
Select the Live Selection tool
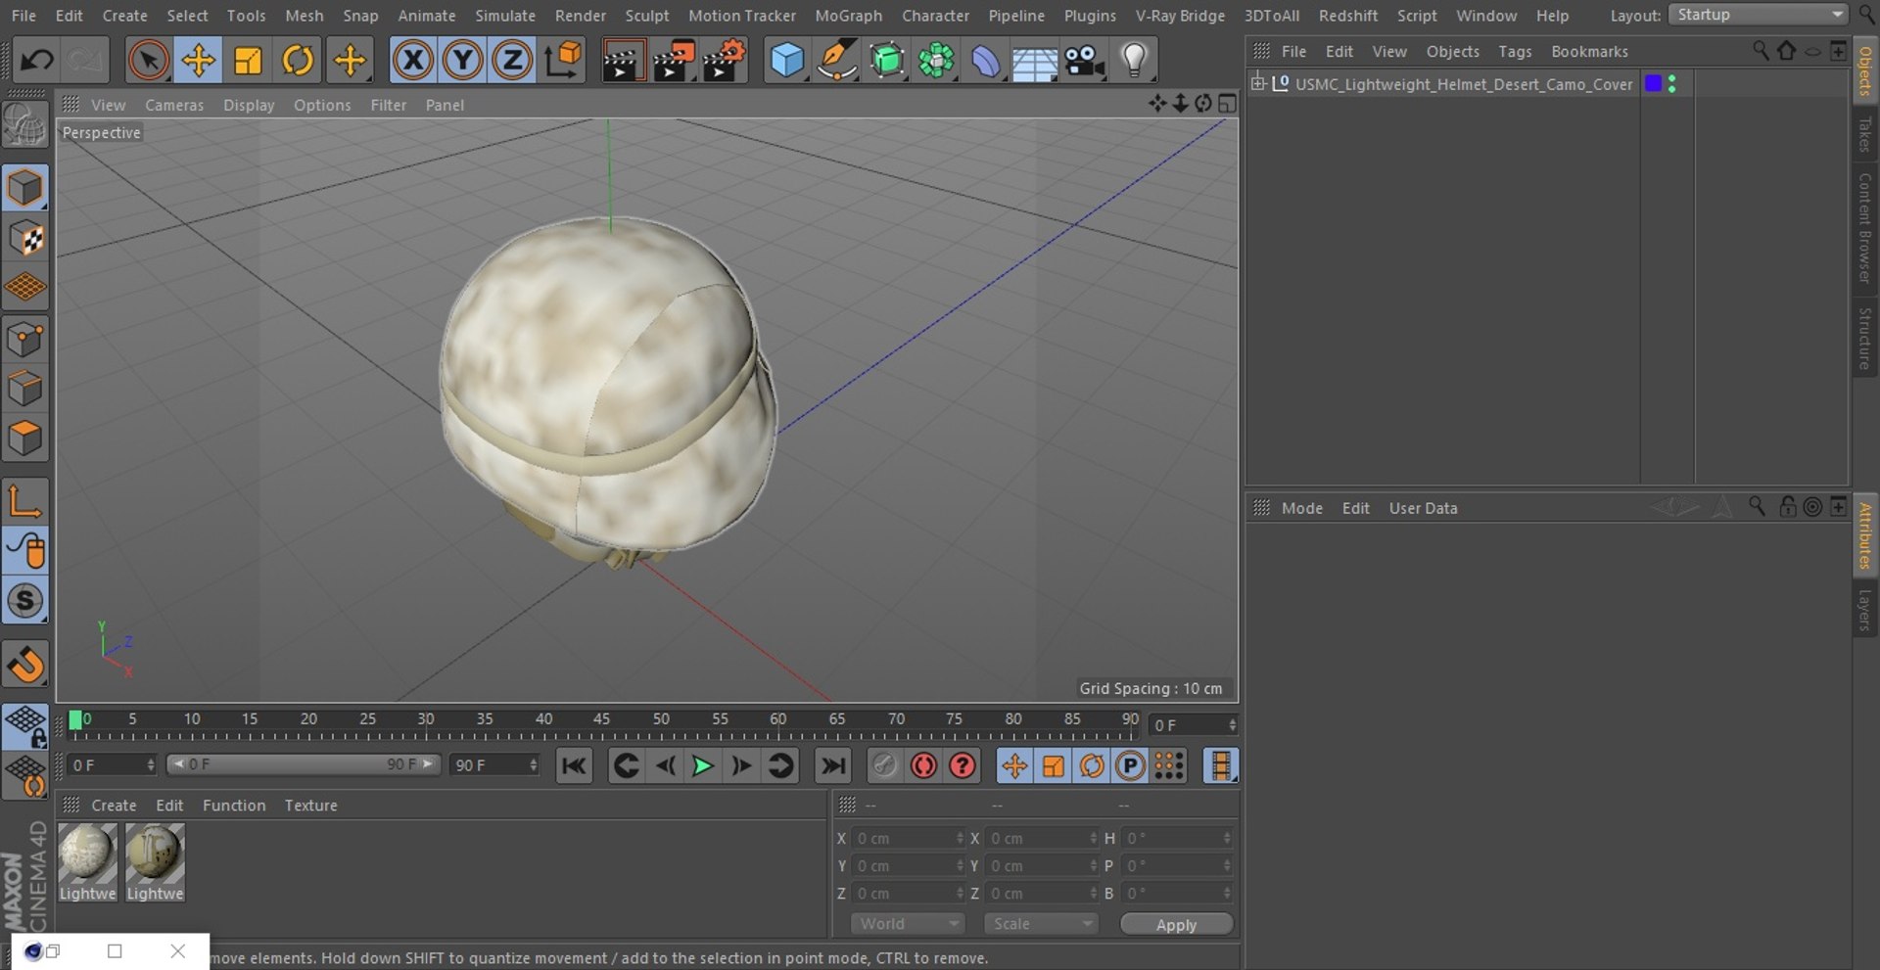148,61
